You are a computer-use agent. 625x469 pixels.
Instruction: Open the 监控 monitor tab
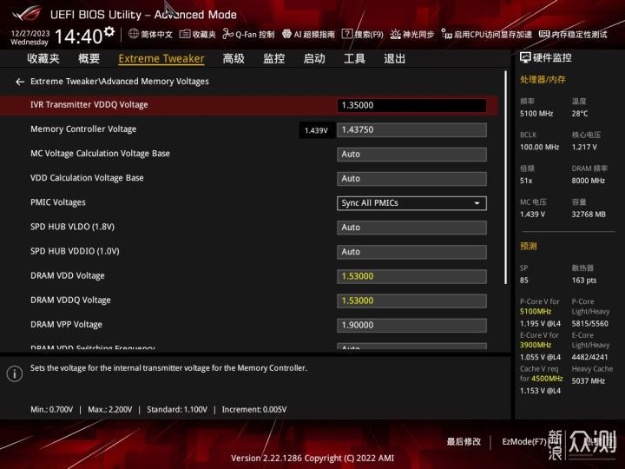tap(273, 59)
